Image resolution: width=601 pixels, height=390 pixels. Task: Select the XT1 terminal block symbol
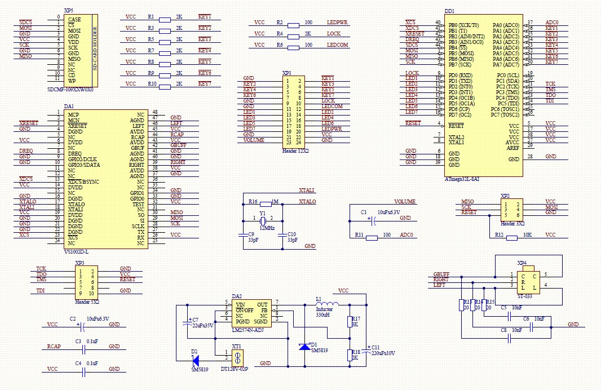237,358
